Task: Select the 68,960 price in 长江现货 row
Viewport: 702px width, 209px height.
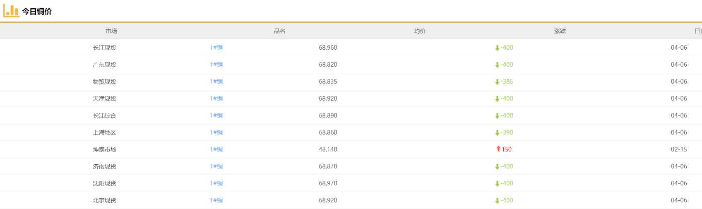Action: click(x=328, y=48)
